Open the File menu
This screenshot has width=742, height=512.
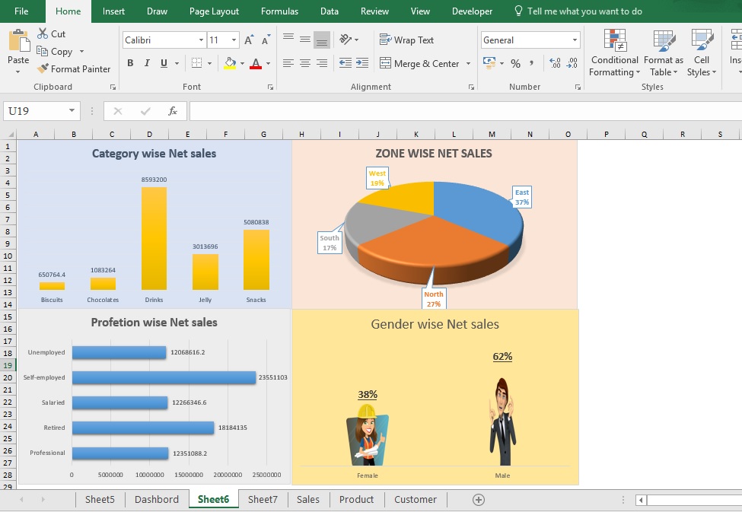[21, 11]
